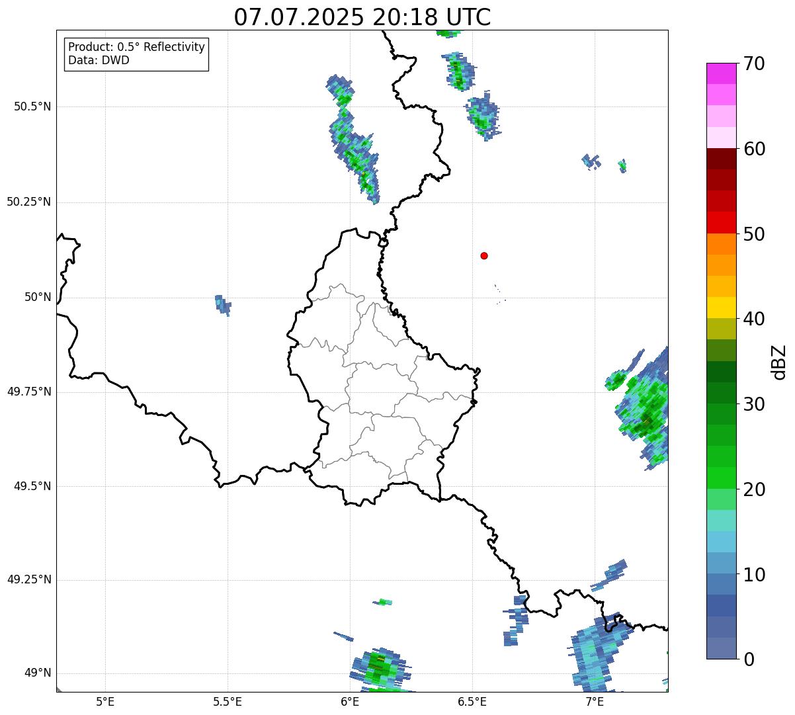Click the 6°E longitude label

point(350,701)
